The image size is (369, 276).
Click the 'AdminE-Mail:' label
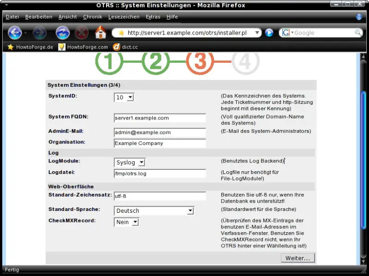tap(66, 131)
